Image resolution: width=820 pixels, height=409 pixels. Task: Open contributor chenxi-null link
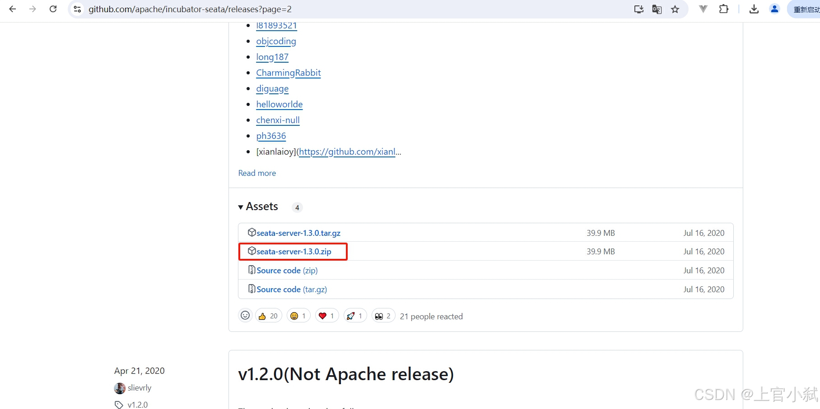click(278, 120)
